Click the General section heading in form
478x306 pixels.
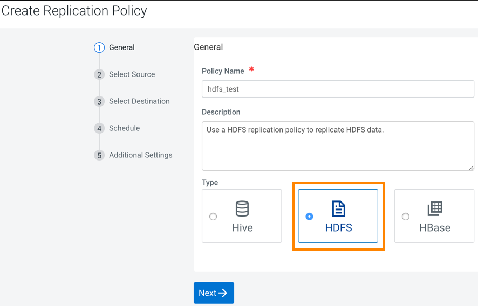click(208, 47)
